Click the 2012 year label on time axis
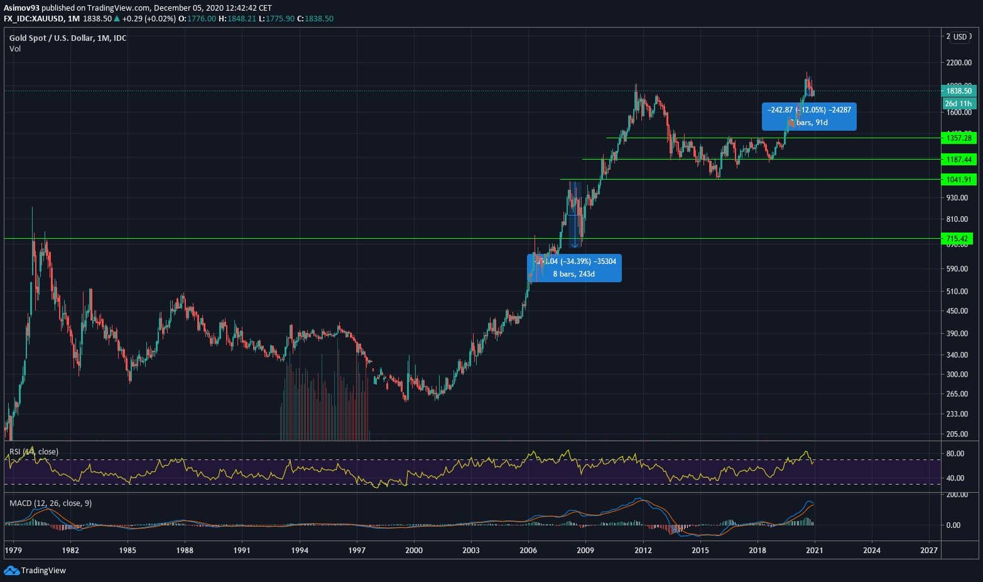This screenshot has height=582, width=983. tap(643, 551)
